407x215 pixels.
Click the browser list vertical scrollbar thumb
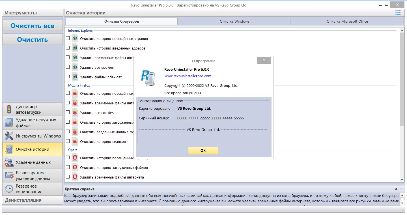coord(402,79)
